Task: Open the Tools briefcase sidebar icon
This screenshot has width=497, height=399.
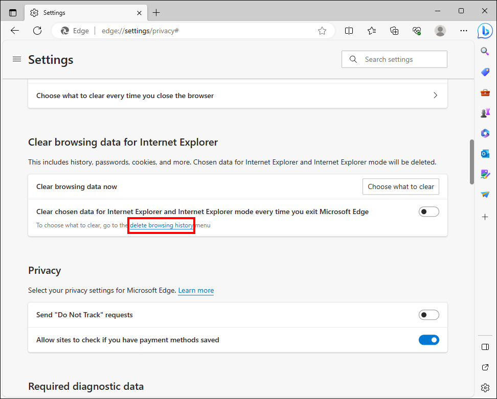Action: pos(485,92)
